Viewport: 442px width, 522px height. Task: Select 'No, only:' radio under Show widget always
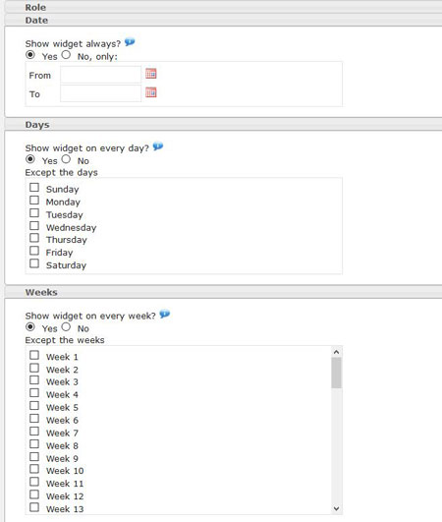pos(66,55)
